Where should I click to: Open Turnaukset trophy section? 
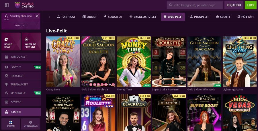tap(21, 85)
